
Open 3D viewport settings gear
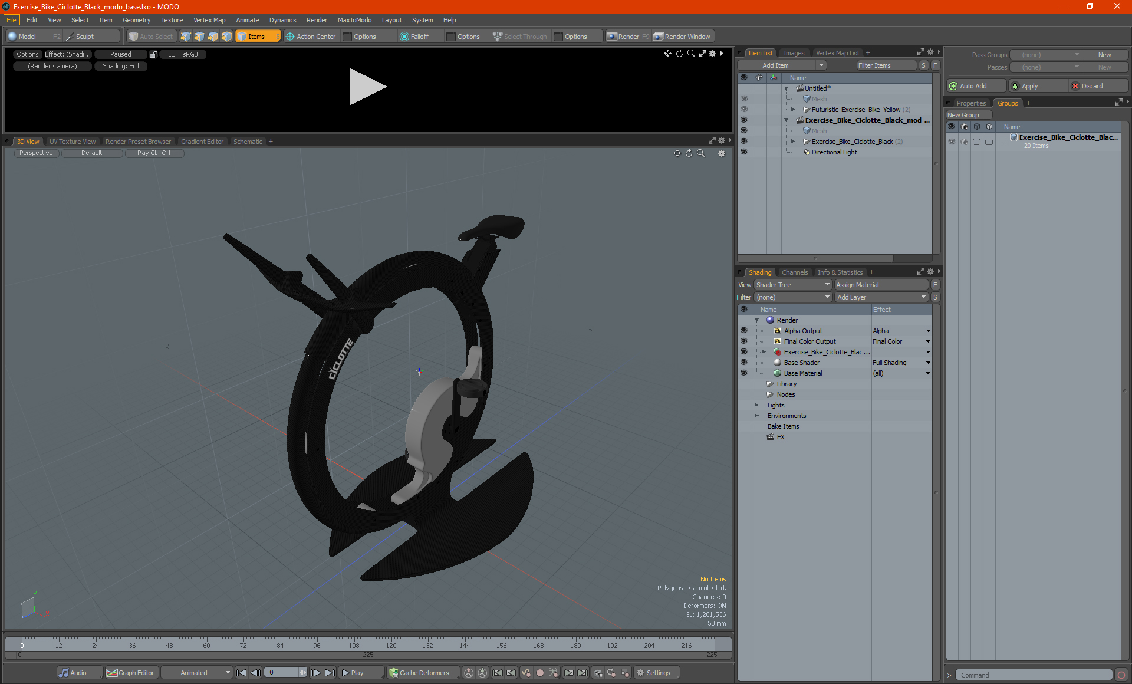(722, 153)
